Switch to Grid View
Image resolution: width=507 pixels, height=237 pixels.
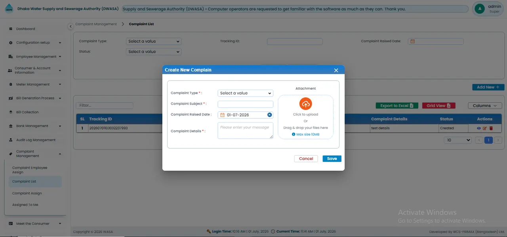pyautogui.click(x=439, y=105)
